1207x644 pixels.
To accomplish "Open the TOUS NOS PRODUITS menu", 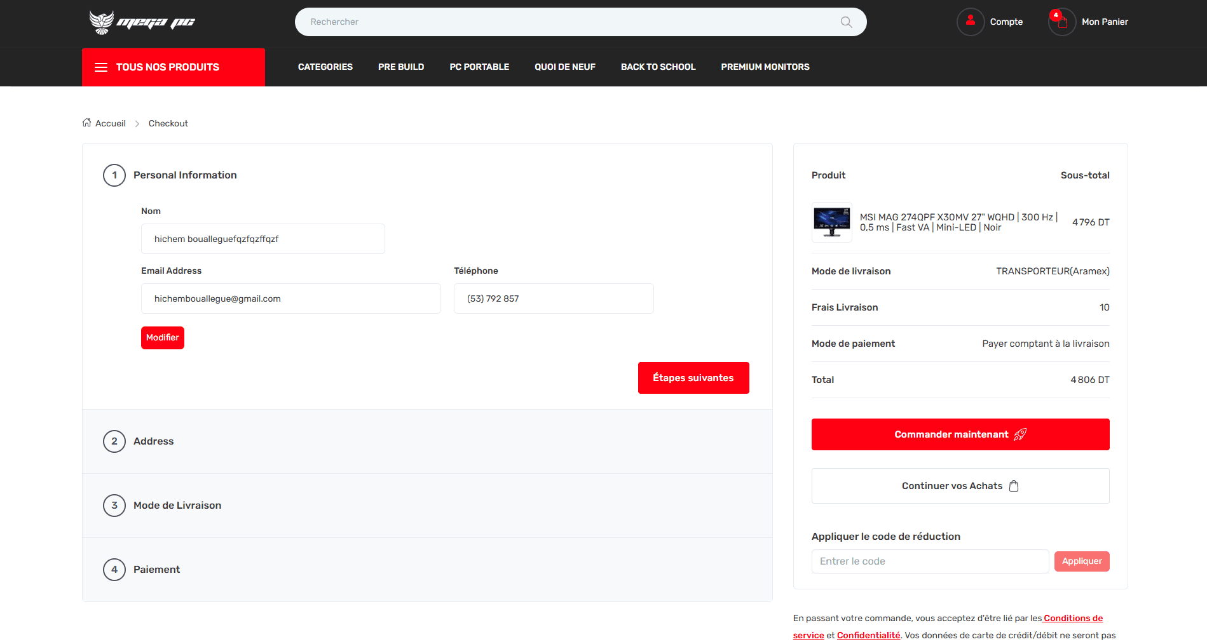I will pos(174,67).
